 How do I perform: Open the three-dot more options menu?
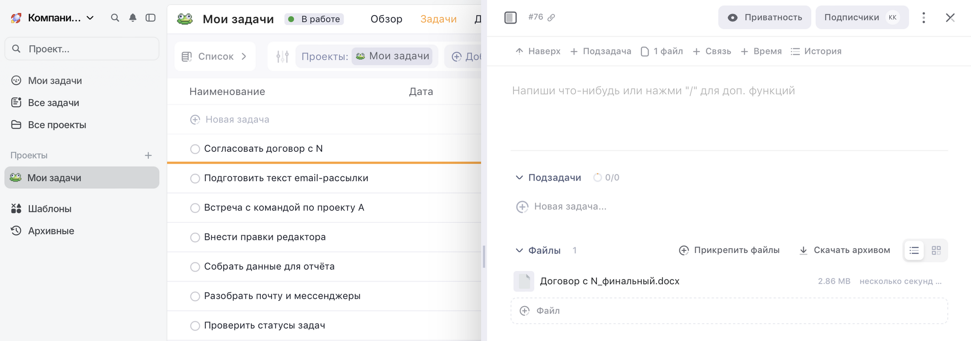coord(923,18)
